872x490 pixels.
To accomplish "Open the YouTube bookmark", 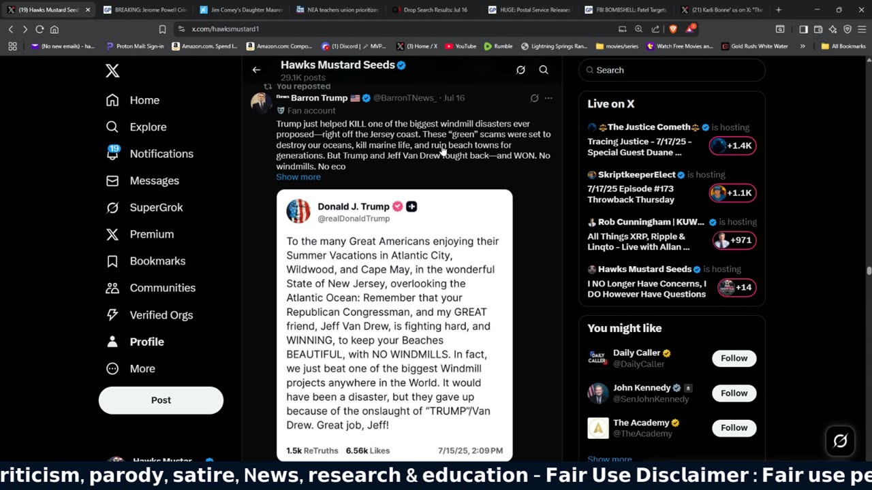I will tap(461, 46).
